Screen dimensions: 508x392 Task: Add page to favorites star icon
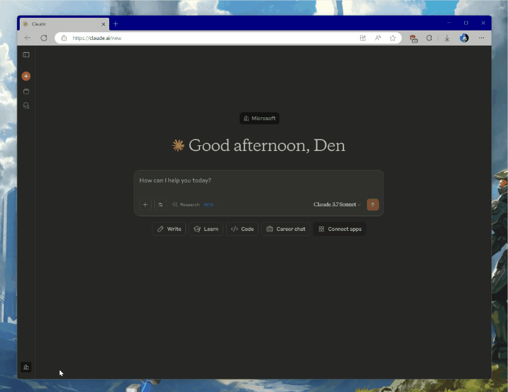[392, 38]
